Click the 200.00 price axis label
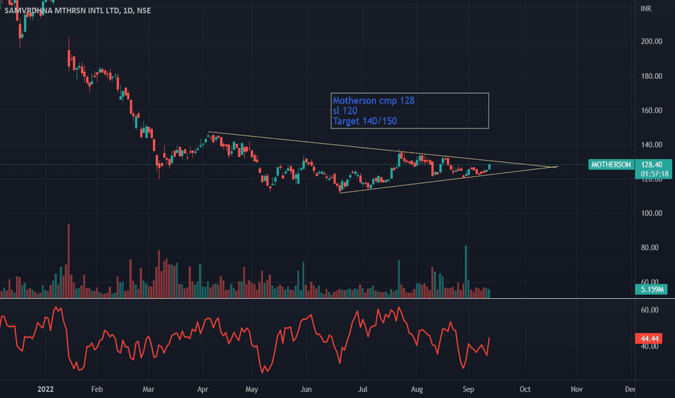This screenshot has width=675, height=398. pos(651,41)
